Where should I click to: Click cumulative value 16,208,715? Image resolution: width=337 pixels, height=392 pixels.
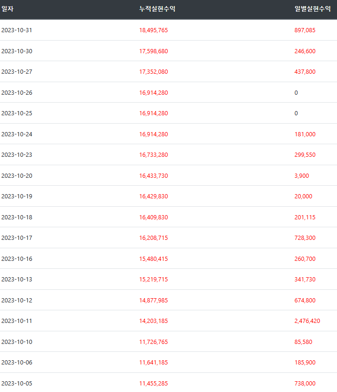tap(154, 238)
